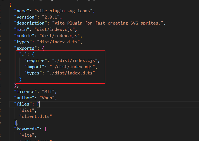The width and height of the screenshot is (199, 141).
Task: Click the "version" key
Action: tap(26, 17)
